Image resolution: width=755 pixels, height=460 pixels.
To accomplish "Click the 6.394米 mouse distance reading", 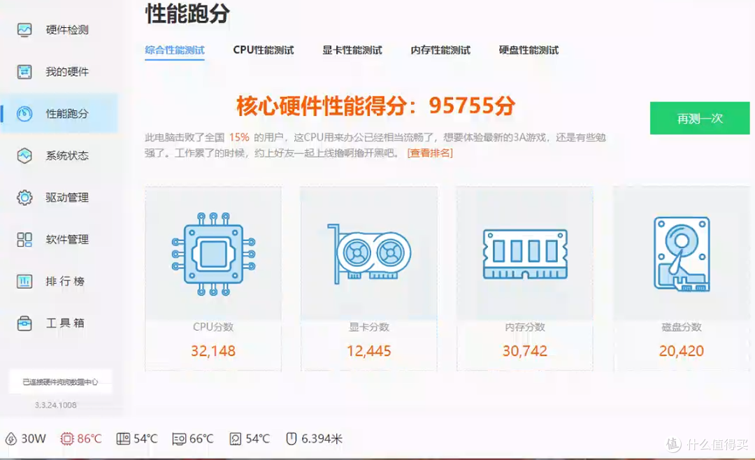I will click(x=322, y=439).
